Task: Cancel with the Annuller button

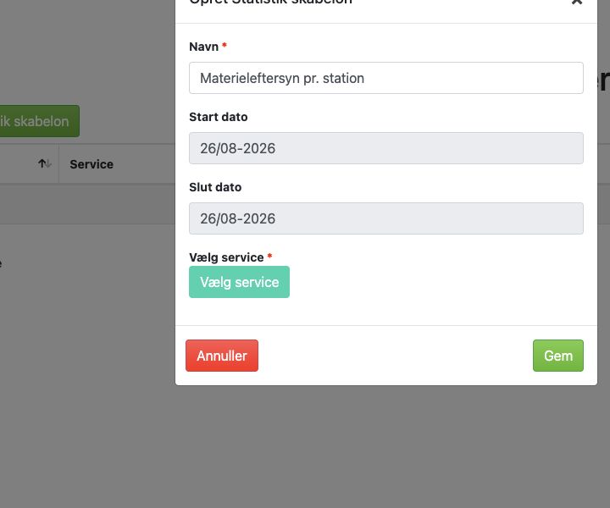Action: [222, 356]
